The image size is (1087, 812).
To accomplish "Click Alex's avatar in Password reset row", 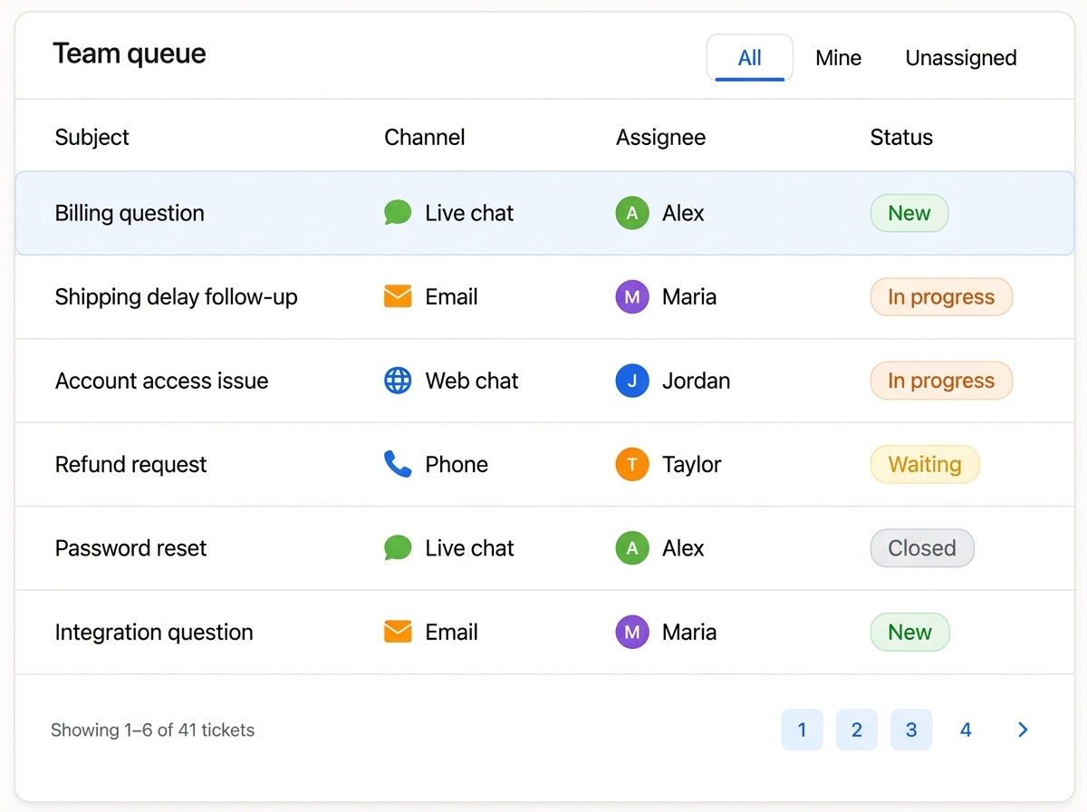I will (632, 548).
